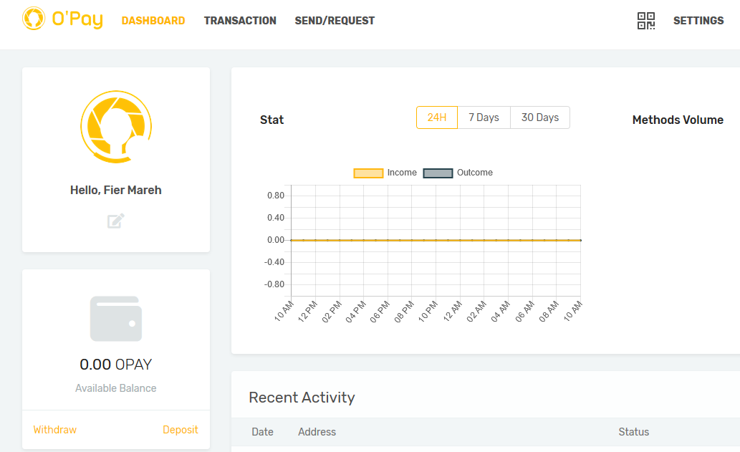740x452 pixels.
Task: Click the Status column header
Action: tap(633, 432)
